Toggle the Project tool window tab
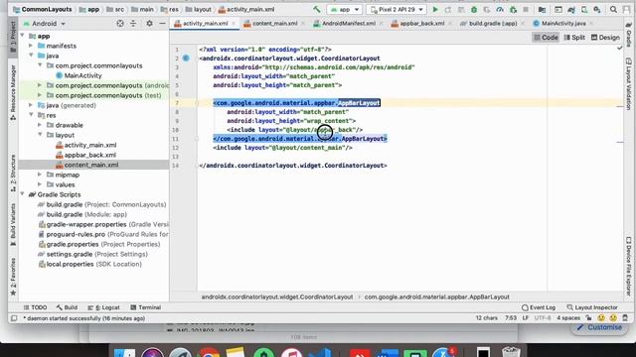 coord(13,37)
